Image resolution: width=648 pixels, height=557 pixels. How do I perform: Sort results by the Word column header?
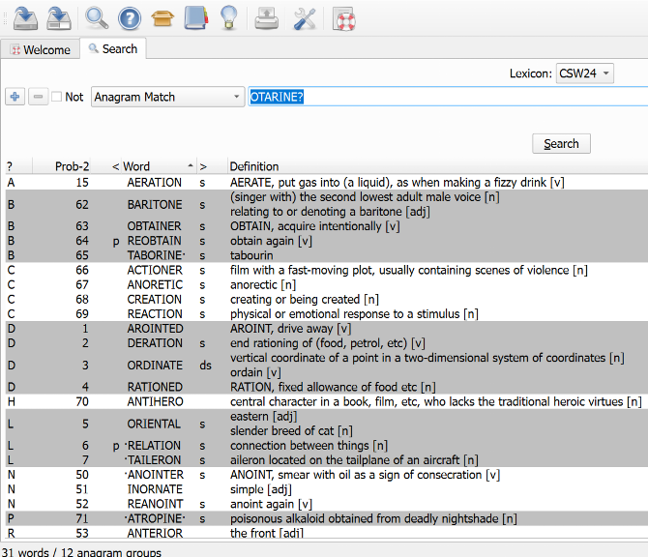pos(150,166)
